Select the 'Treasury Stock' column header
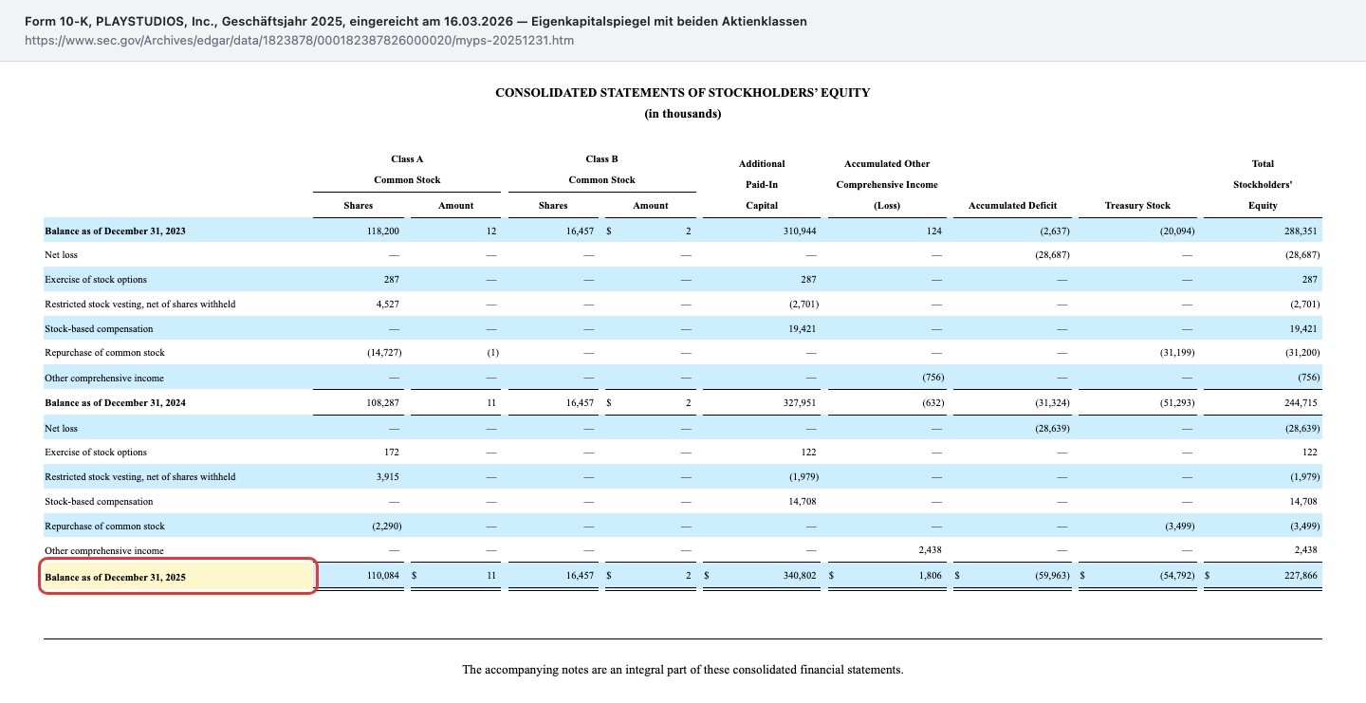This screenshot has height=703, width=1366. click(x=1137, y=205)
